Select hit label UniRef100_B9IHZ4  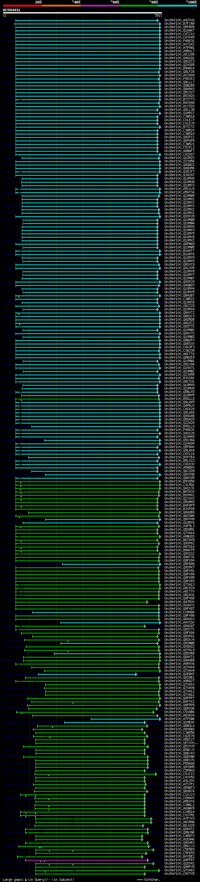coord(179,96)
